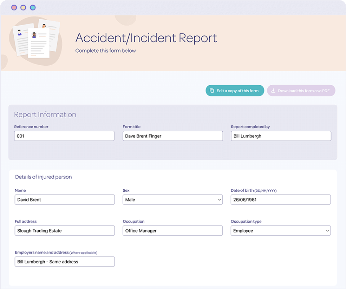
Task: Edit the Employers name and address field
Action: [x=65, y=262]
